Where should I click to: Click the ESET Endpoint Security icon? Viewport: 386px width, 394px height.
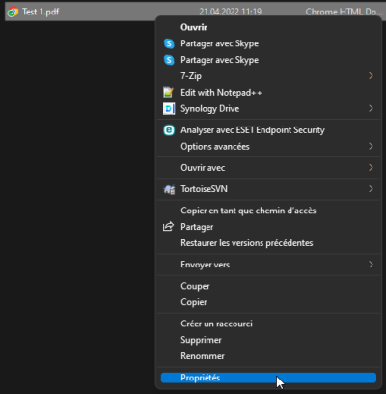pos(169,130)
